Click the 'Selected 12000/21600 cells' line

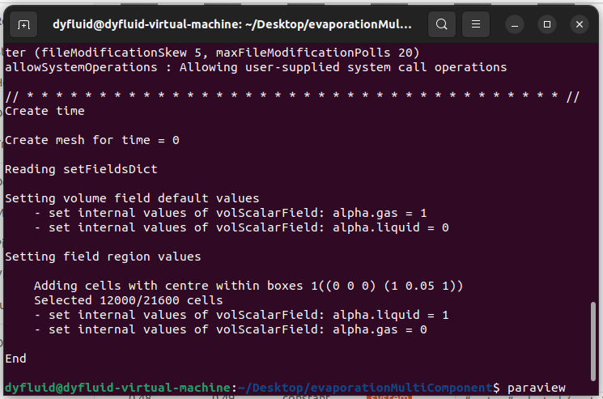[x=129, y=300]
